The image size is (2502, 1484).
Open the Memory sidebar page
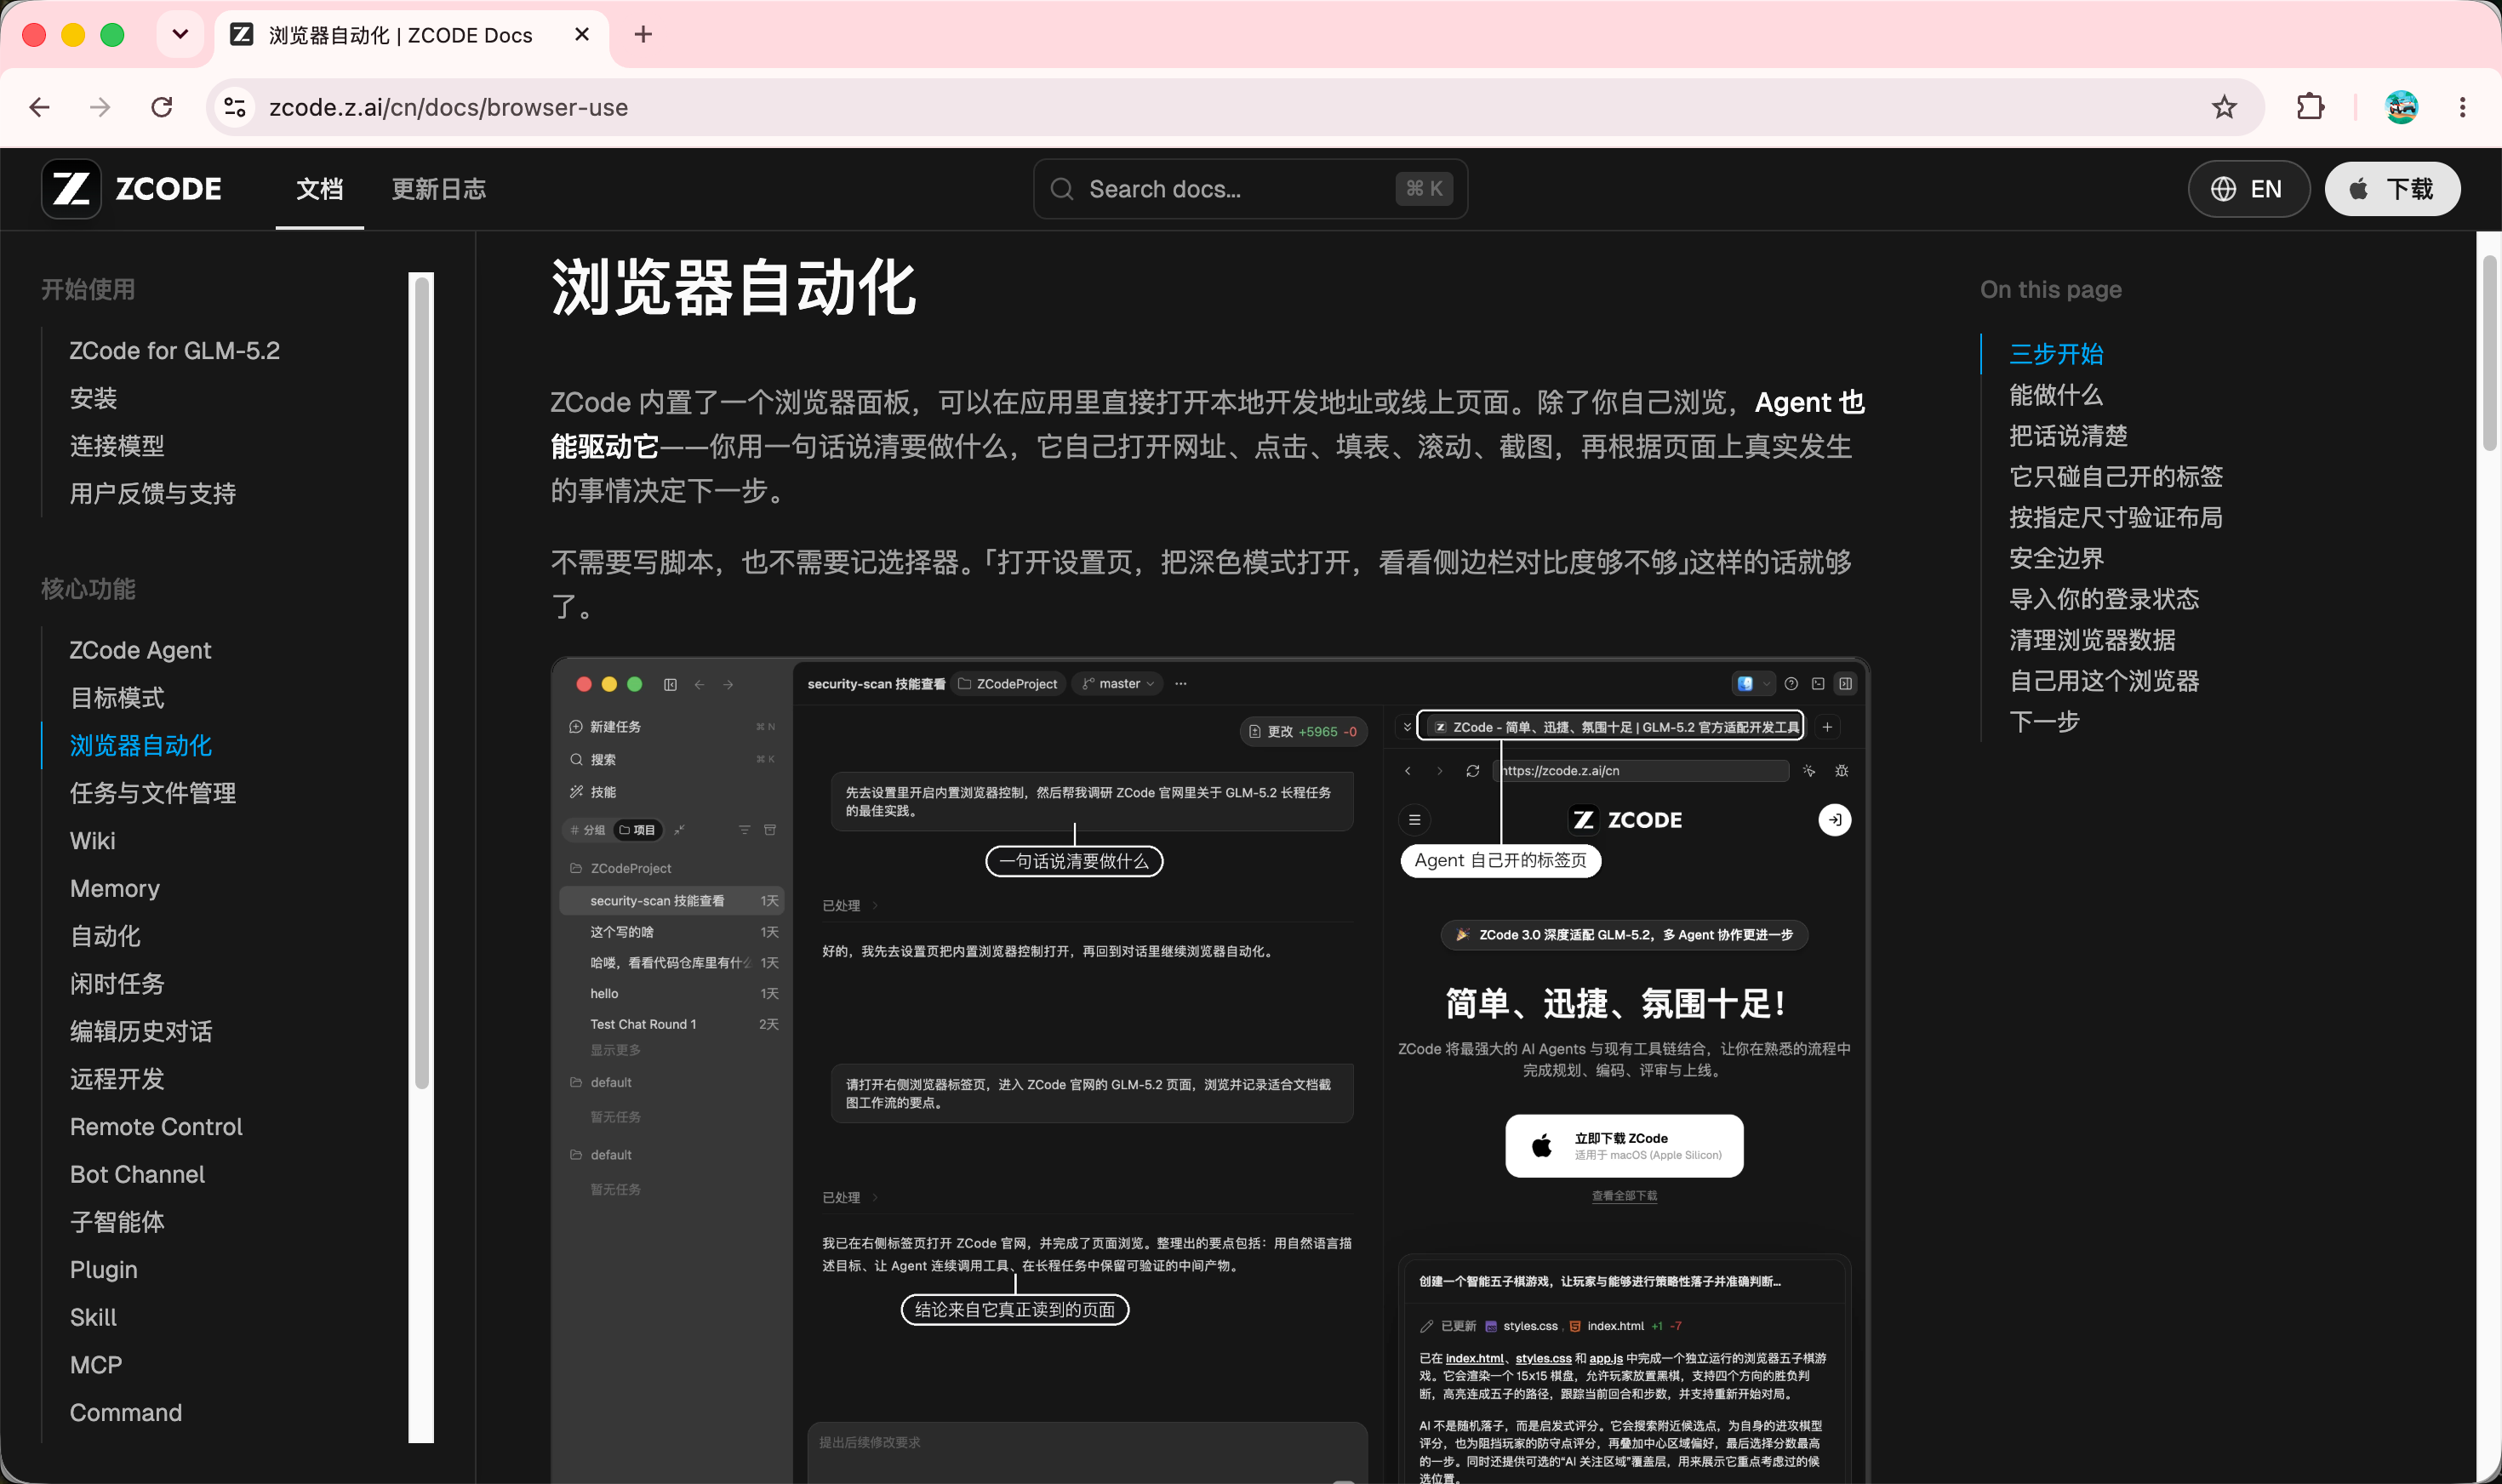coord(115,888)
